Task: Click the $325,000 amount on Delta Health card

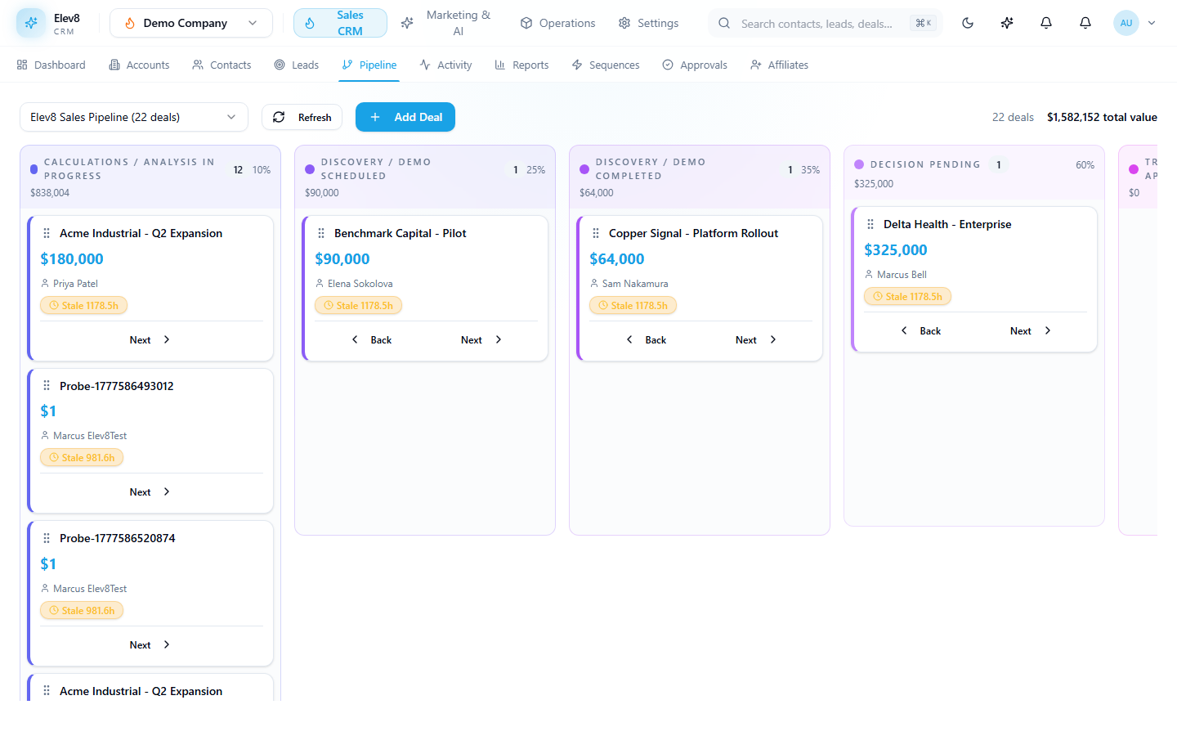Action: click(896, 250)
